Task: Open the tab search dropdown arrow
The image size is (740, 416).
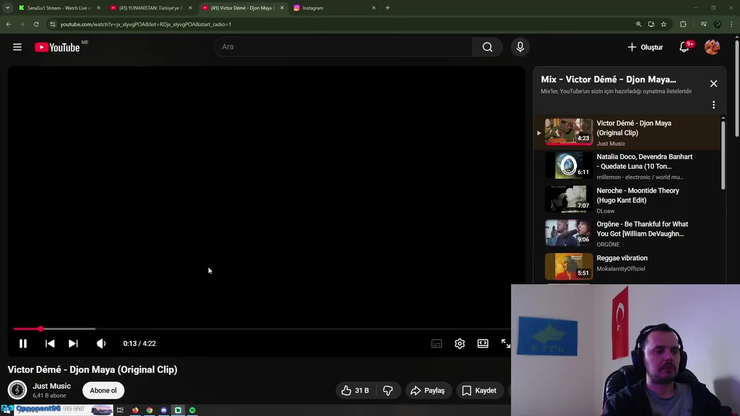Action: [x=8, y=8]
